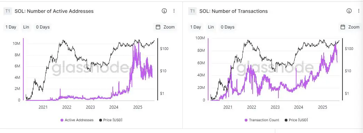Open 0 Days moving average dropdown, Transactions chart

pos(228,27)
